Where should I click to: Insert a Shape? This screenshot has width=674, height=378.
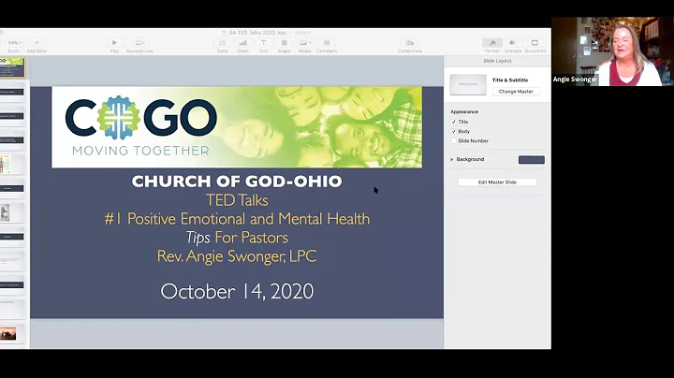click(x=285, y=42)
